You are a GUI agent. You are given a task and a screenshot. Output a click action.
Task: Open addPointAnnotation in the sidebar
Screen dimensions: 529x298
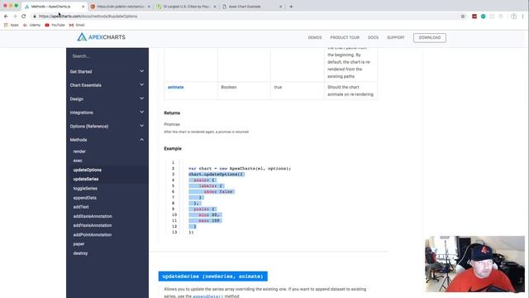tap(93, 235)
